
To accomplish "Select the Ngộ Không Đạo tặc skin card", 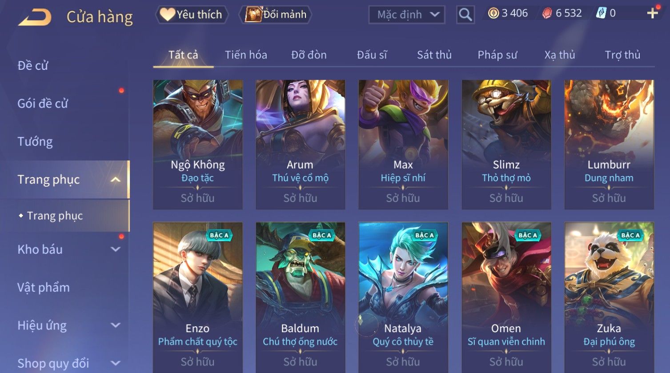I will click(198, 144).
